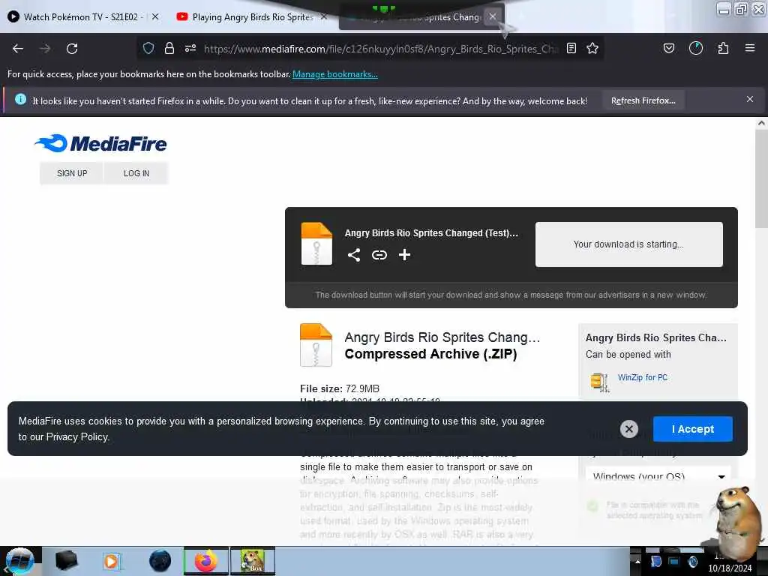Click the info icon in the Firefox notification bar
The height and width of the screenshot is (576, 768).
coord(20,100)
